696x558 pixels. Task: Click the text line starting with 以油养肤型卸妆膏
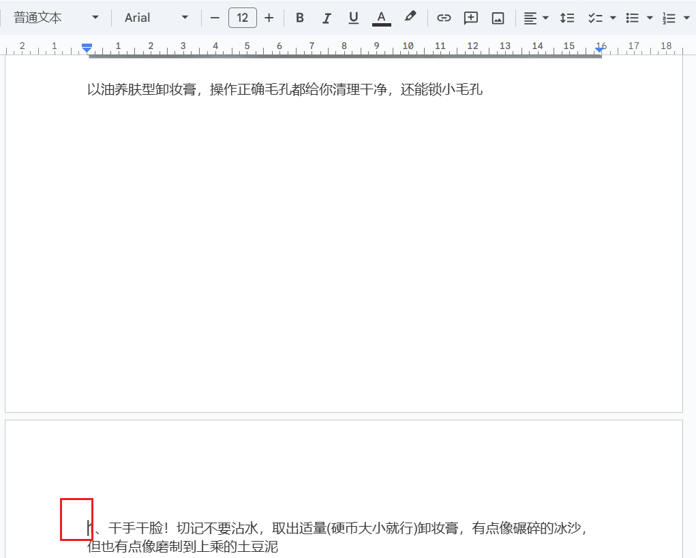coord(284,89)
